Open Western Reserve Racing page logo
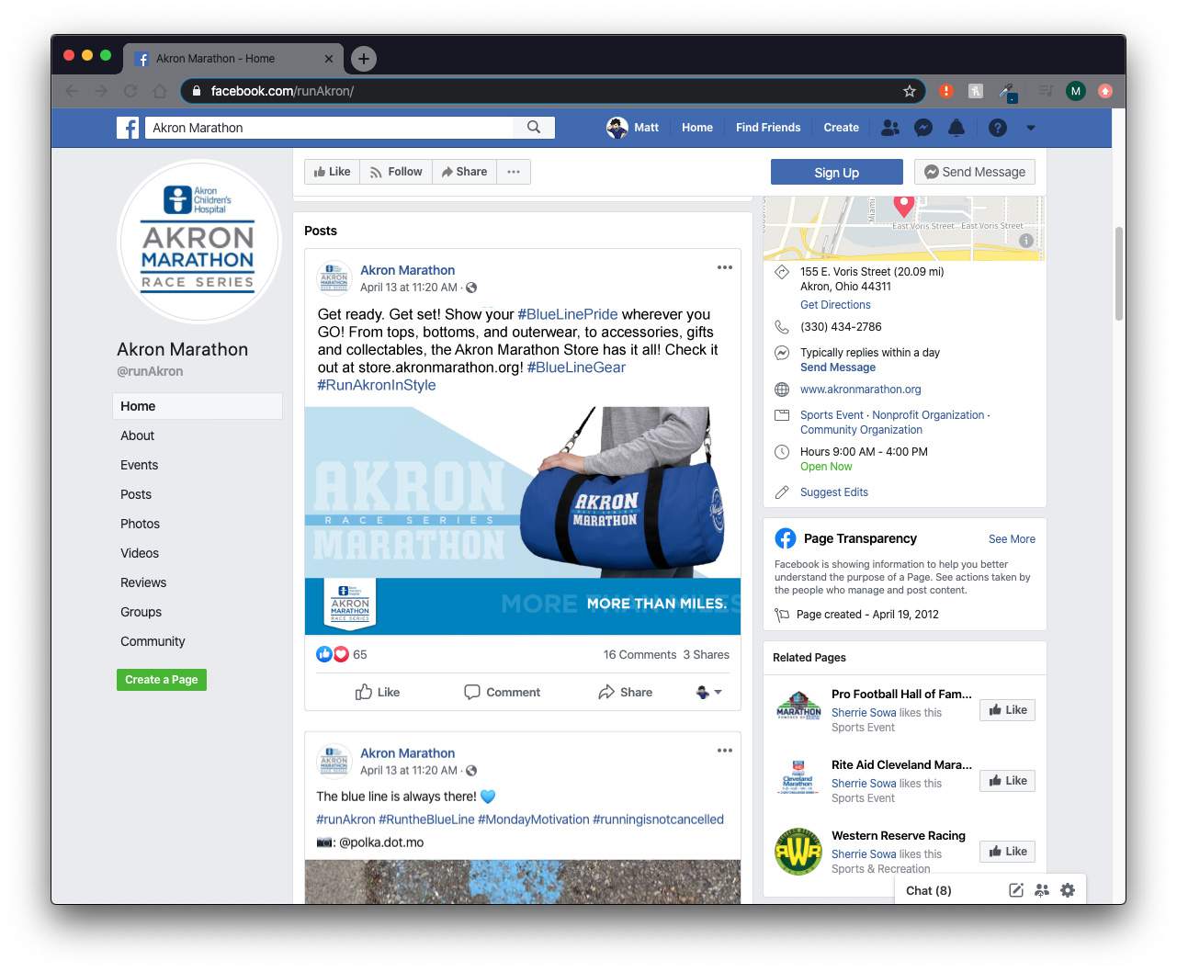 [798, 852]
